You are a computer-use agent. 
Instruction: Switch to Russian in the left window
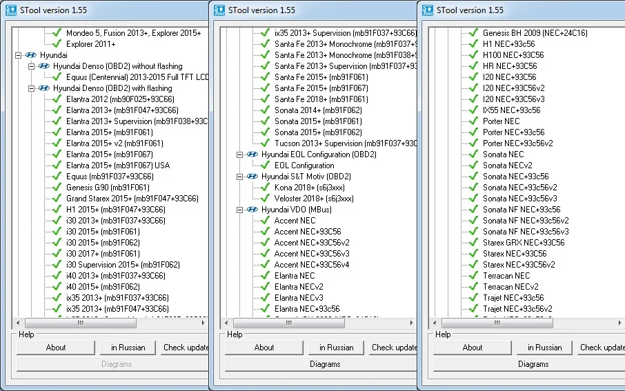pyautogui.click(x=128, y=348)
